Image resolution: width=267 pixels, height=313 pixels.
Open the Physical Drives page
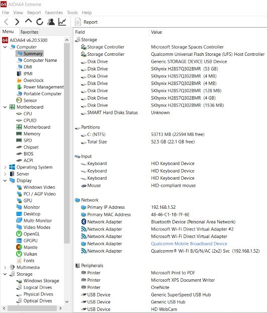coord(35,294)
